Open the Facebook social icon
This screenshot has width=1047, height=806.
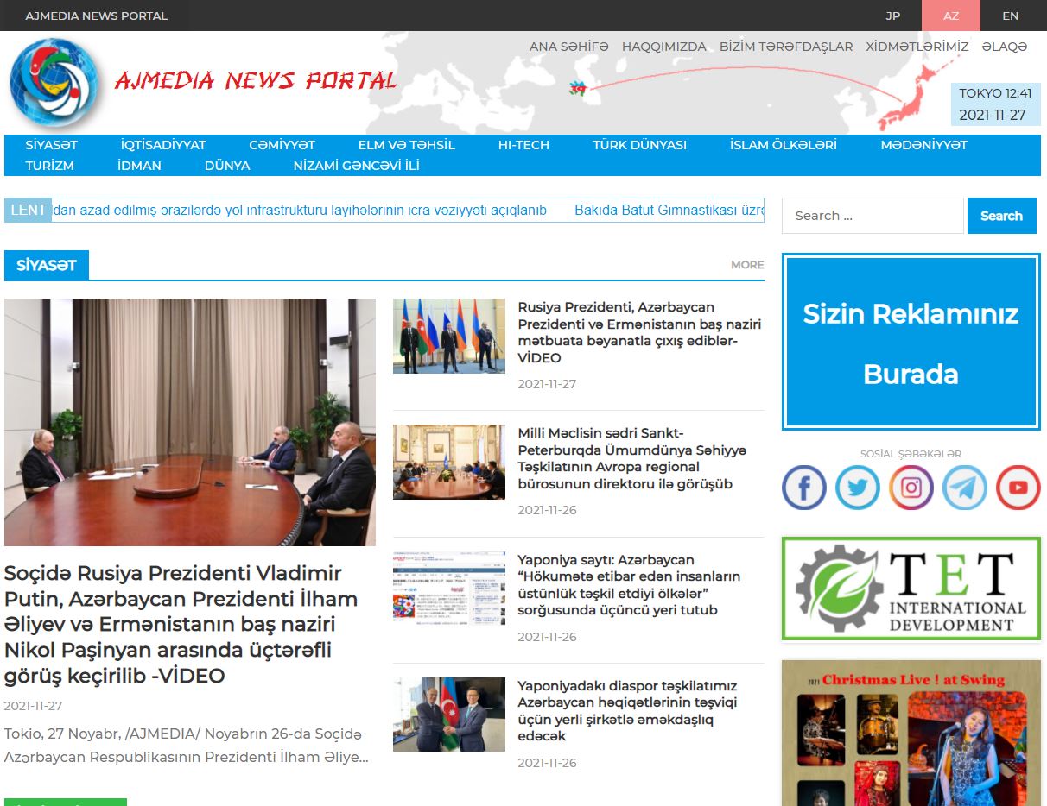[804, 488]
